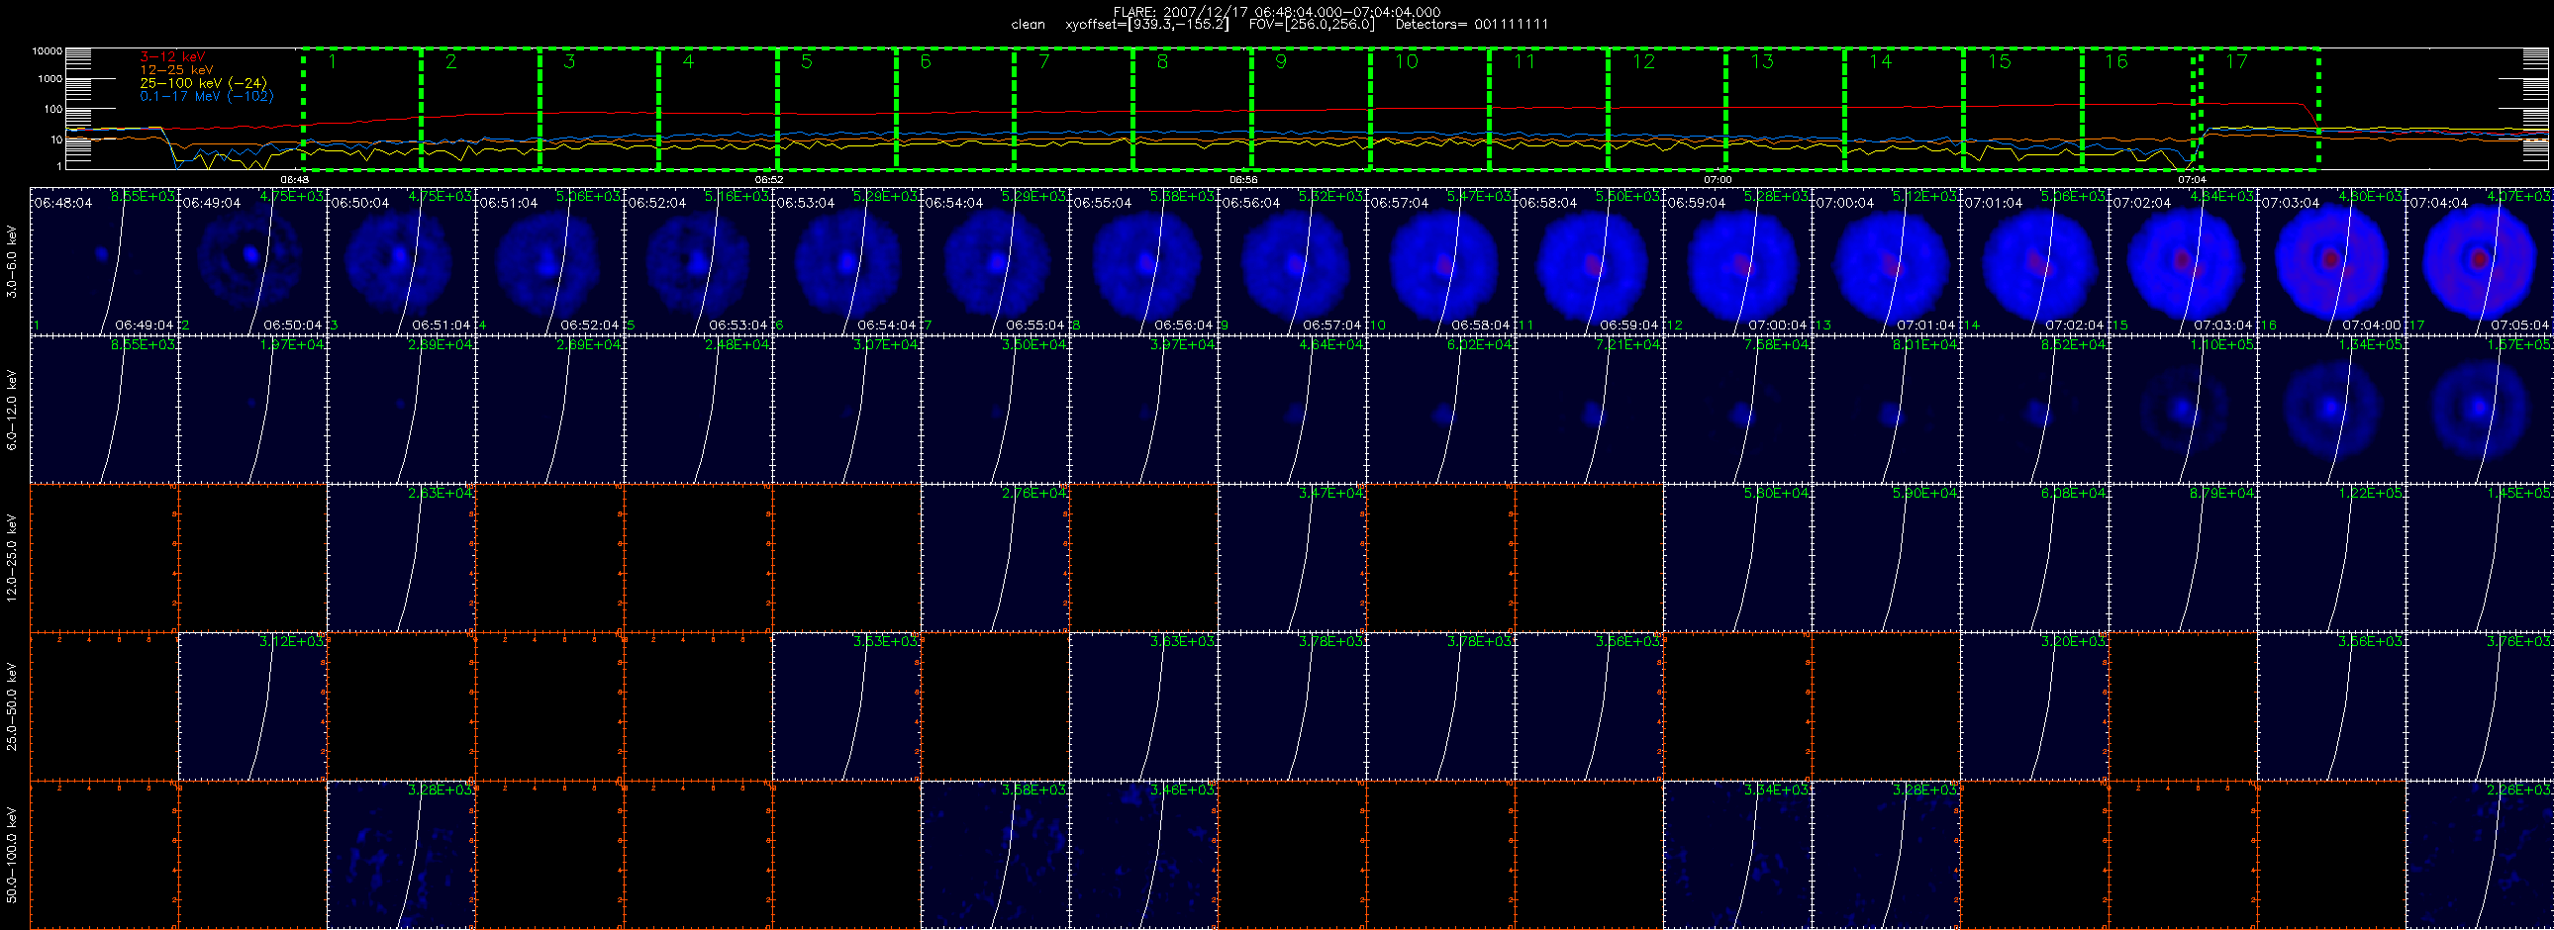Screen dimensions: 2554x930
Task: Select time interval 16 marker in light curve
Action: (2116, 62)
